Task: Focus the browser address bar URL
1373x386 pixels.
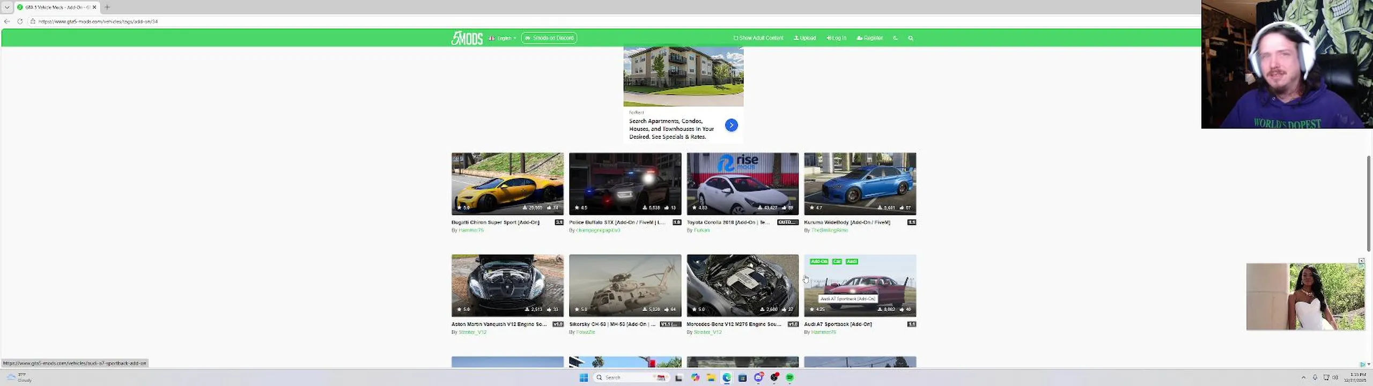Action: (x=98, y=21)
